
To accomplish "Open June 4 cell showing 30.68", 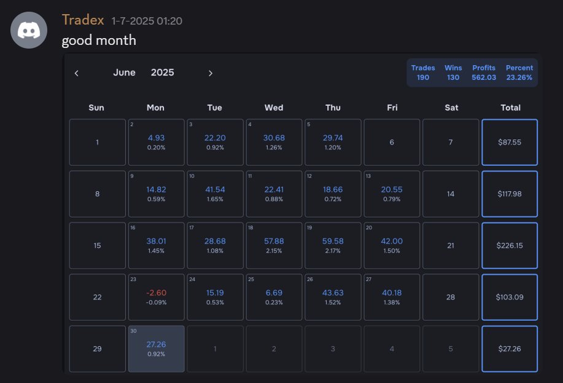I will (x=274, y=142).
